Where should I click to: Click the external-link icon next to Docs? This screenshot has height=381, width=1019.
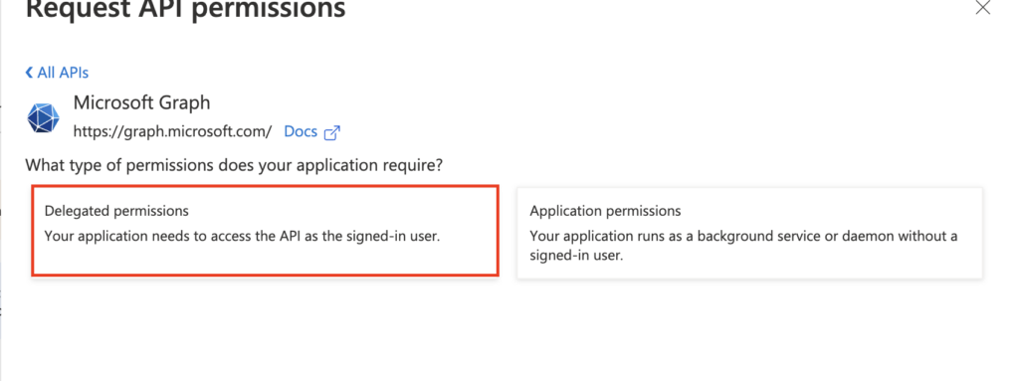pyautogui.click(x=332, y=132)
